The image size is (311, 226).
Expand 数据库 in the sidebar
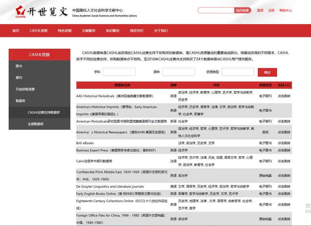tap(21, 101)
